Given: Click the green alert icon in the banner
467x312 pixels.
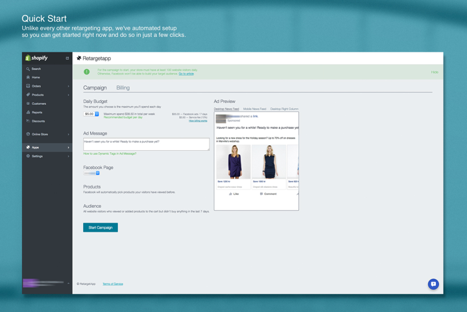Looking at the screenshot, I should tap(87, 72).
